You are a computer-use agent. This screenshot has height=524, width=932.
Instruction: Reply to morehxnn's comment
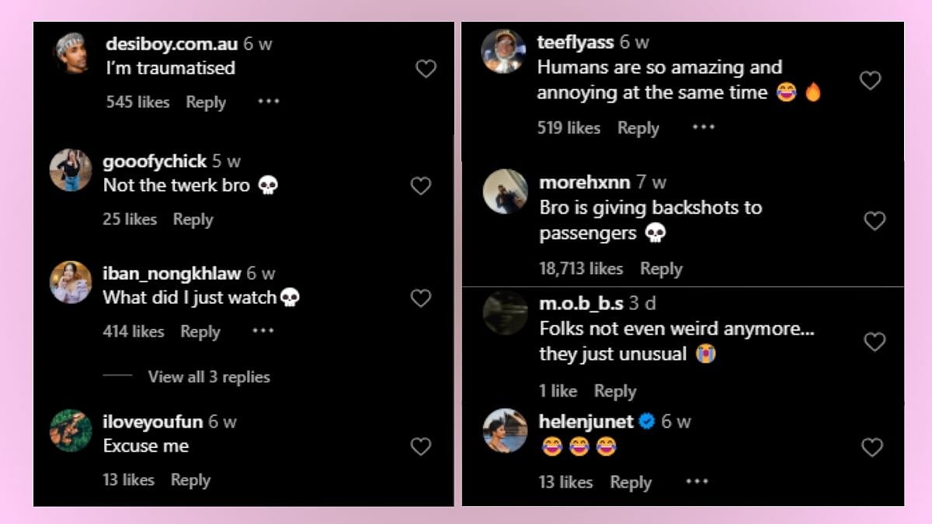(661, 269)
